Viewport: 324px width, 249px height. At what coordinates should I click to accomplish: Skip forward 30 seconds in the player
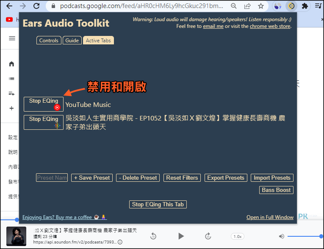click(x=208, y=236)
